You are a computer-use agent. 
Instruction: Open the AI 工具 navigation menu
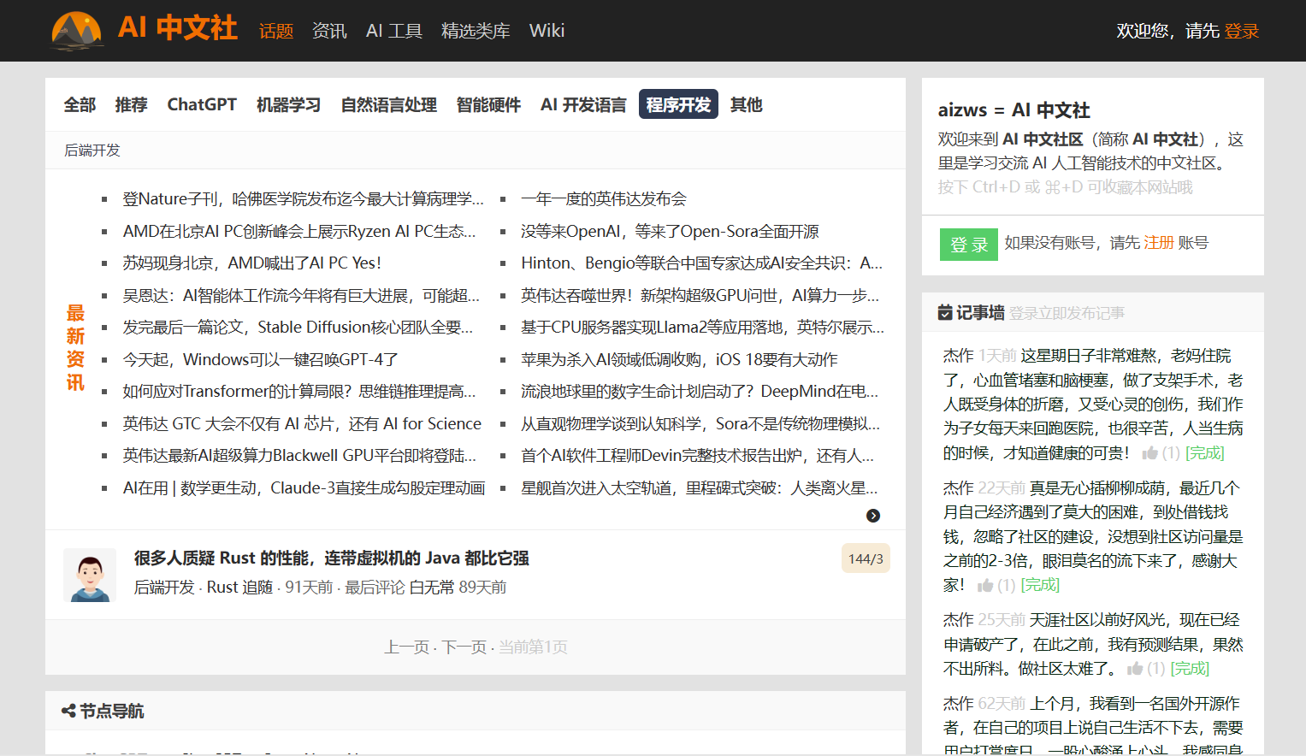click(393, 31)
